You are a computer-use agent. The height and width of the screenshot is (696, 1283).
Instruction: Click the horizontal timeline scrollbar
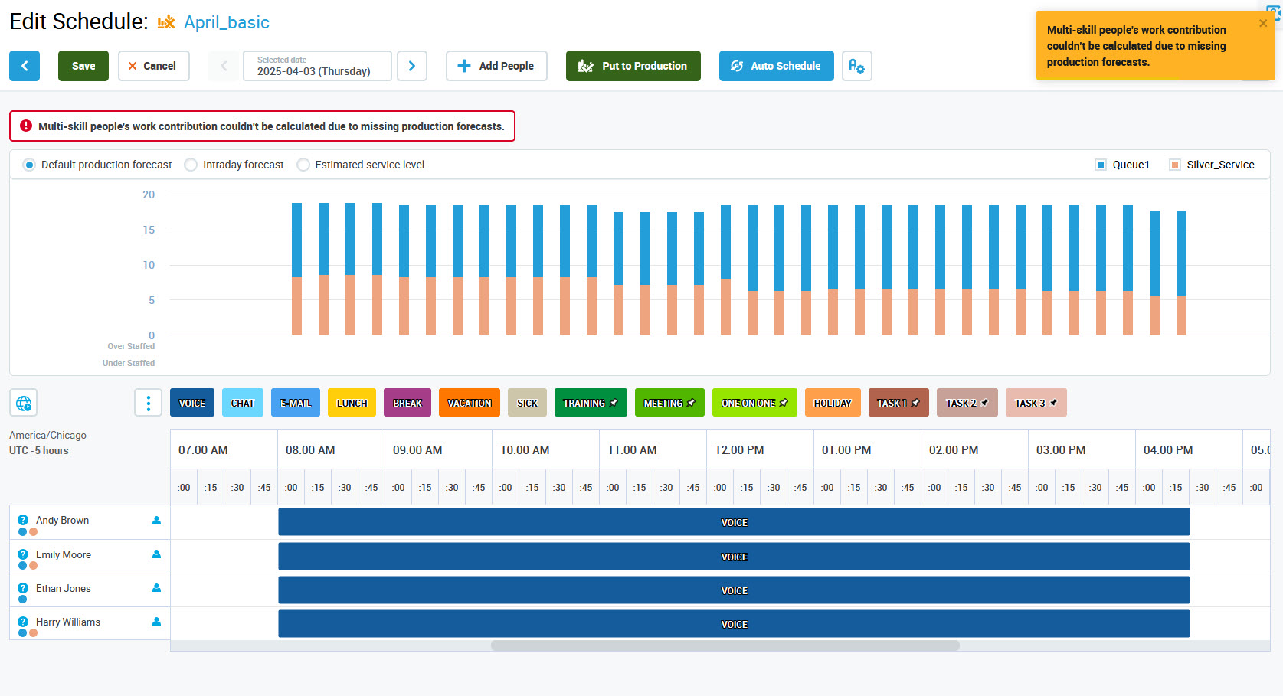click(x=725, y=645)
